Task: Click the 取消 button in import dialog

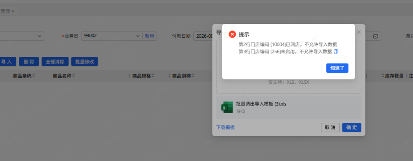Action: [330, 128]
